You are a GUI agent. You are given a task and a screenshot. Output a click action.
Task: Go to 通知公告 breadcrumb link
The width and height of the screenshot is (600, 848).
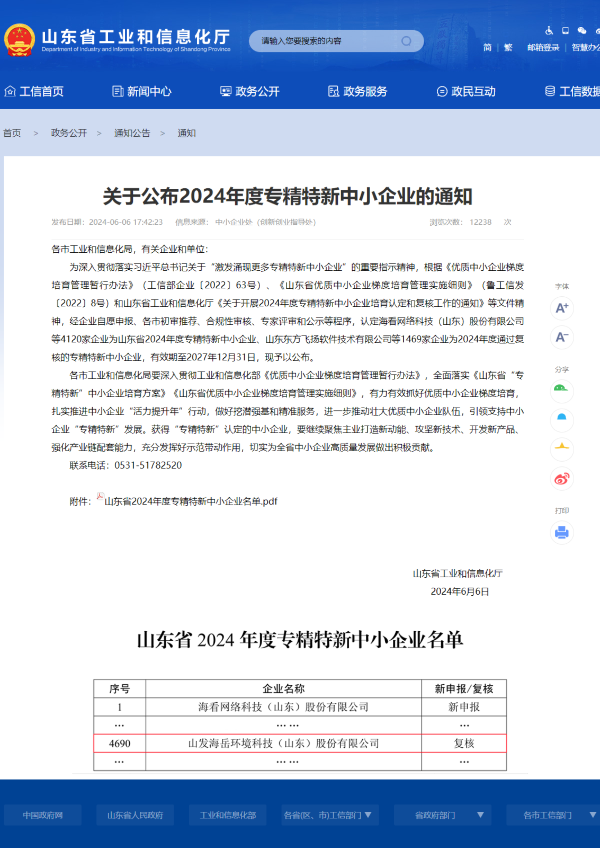pos(132,133)
